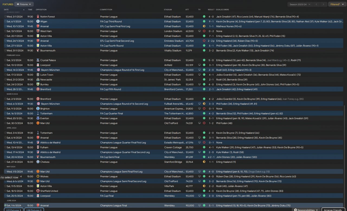Click the West Ham club badge

38,31
